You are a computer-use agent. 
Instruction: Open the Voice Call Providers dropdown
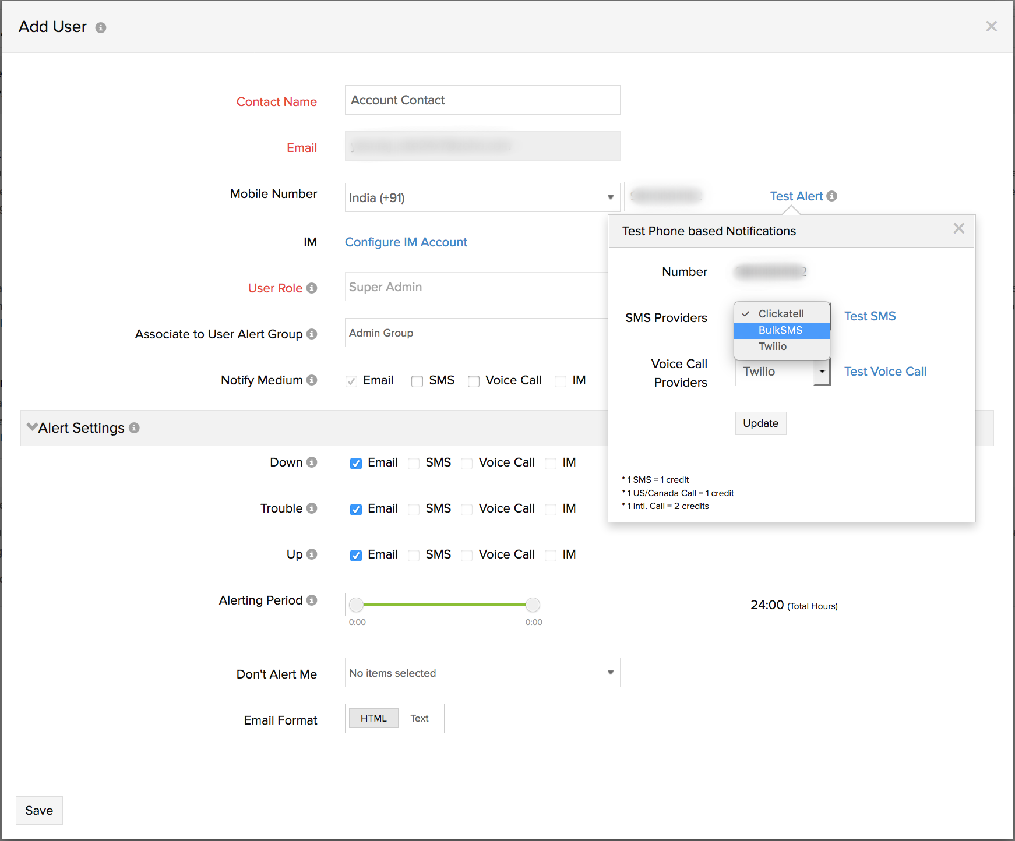pyautogui.click(x=822, y=372)
